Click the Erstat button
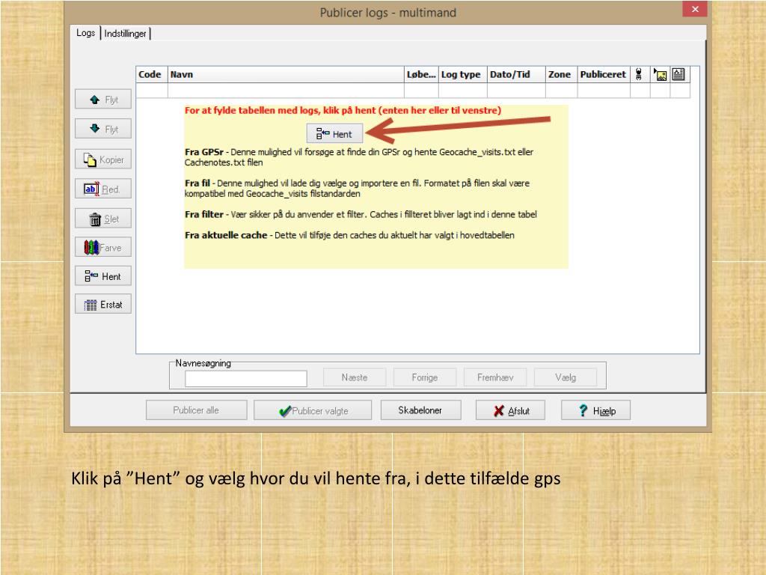Viewport: 766px width, 575px height. pyautogui.click(x=103, y=304)
